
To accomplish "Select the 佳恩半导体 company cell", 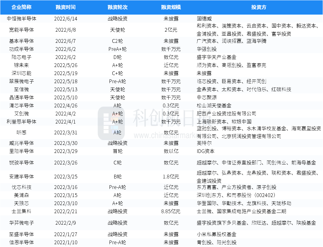I will (21, 242).
